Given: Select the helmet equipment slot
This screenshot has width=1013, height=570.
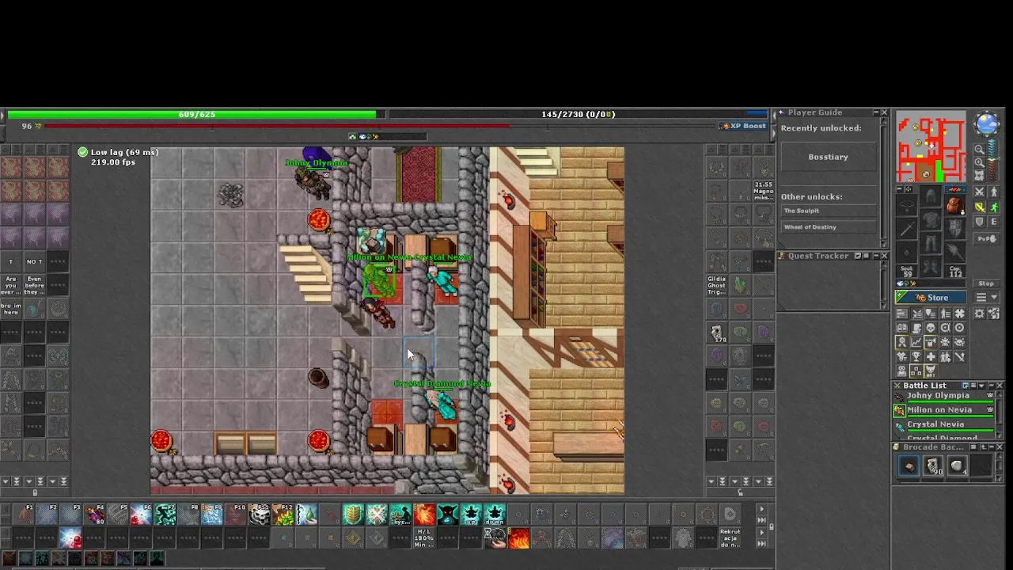Looking at the screenshot, I should coord(930,196).
